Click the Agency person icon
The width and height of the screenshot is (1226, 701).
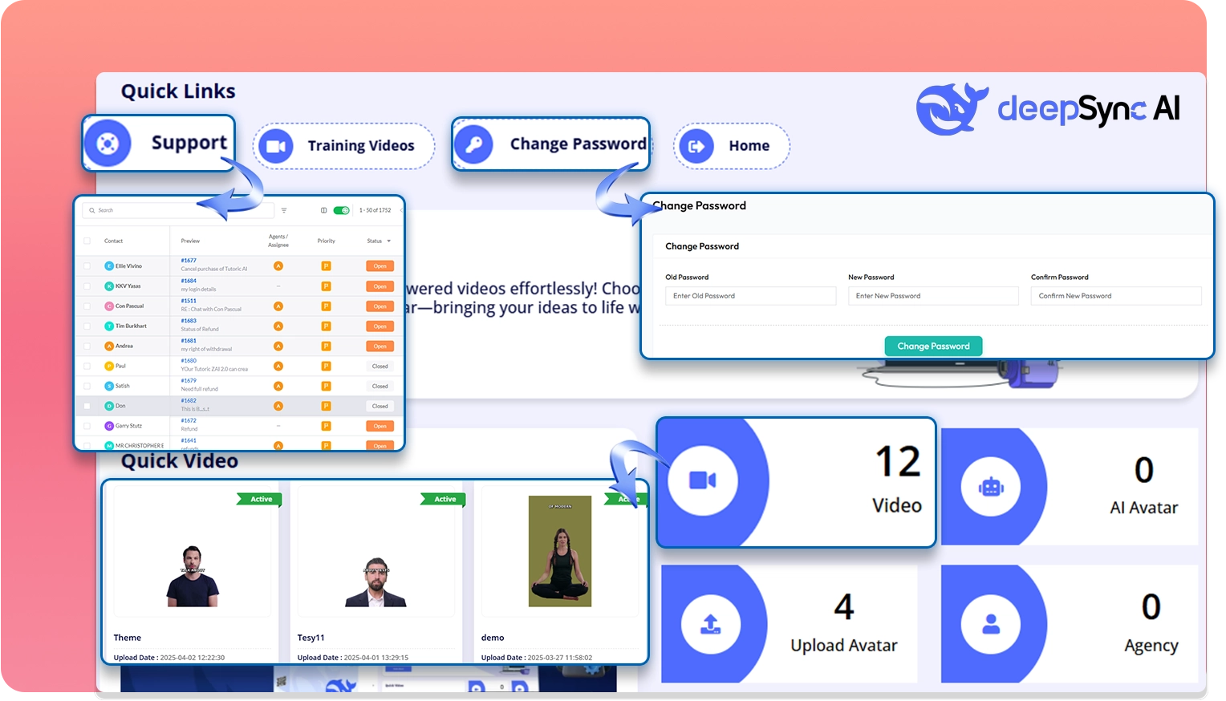991,624
